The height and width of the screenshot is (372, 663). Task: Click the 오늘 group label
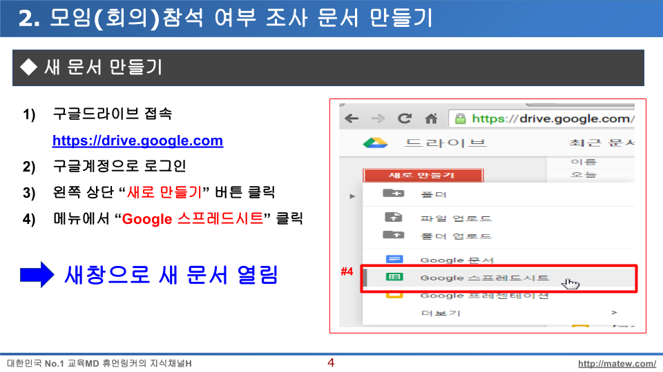coord(583,174)
